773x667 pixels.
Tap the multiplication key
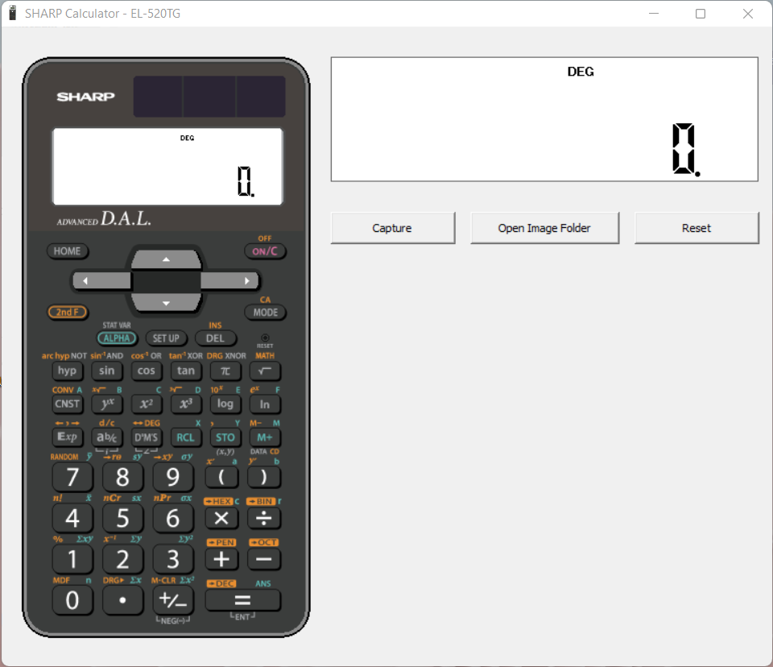coord(221,519)
